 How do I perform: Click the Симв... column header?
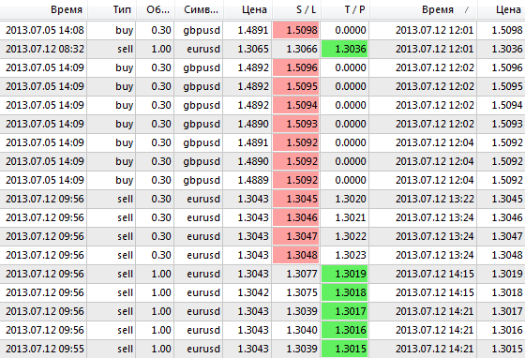point(199,9)
